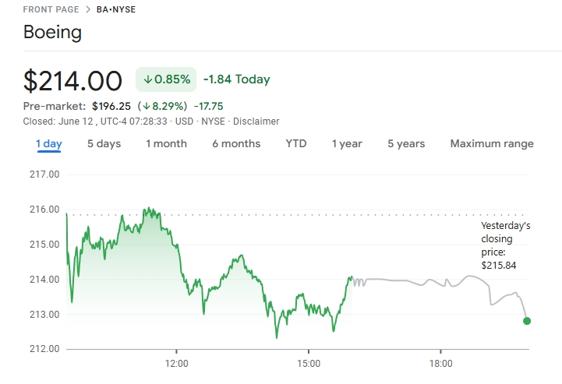View the 1 year chart
Viewport: 562px width, 384px height.
tap(347, 143)
